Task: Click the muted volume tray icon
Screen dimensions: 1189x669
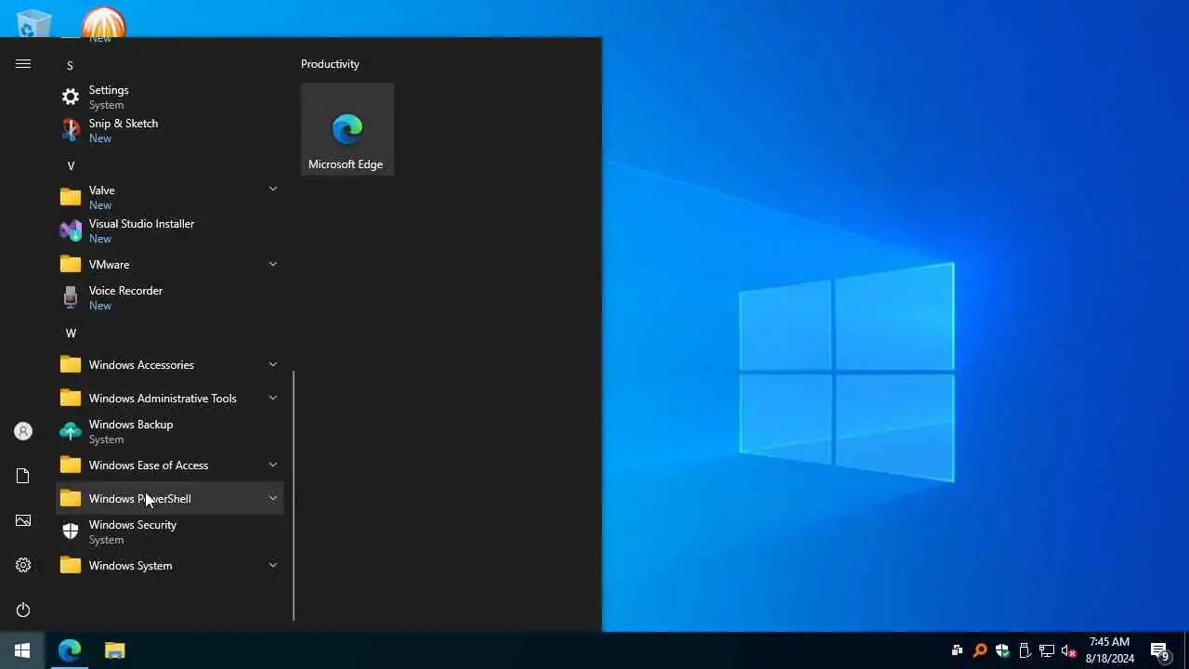Action: tap(1069, 650)
